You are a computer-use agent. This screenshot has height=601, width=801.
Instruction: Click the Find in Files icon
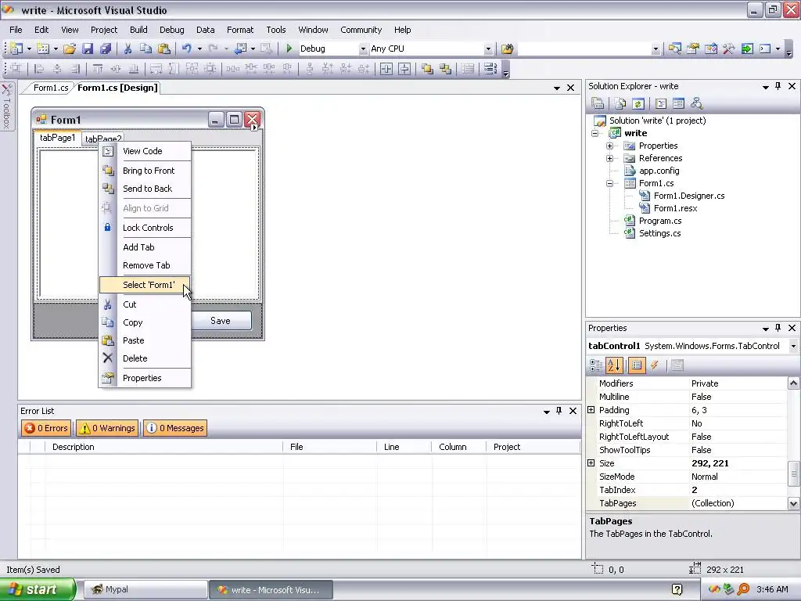click(507, 49)
